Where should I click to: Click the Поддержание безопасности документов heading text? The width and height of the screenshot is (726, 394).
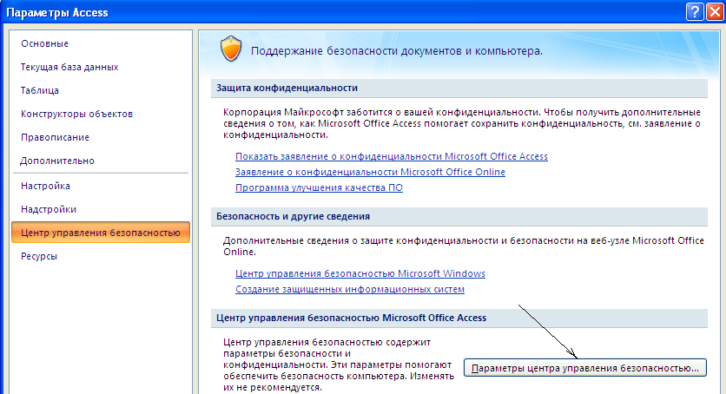click(396, 51)
